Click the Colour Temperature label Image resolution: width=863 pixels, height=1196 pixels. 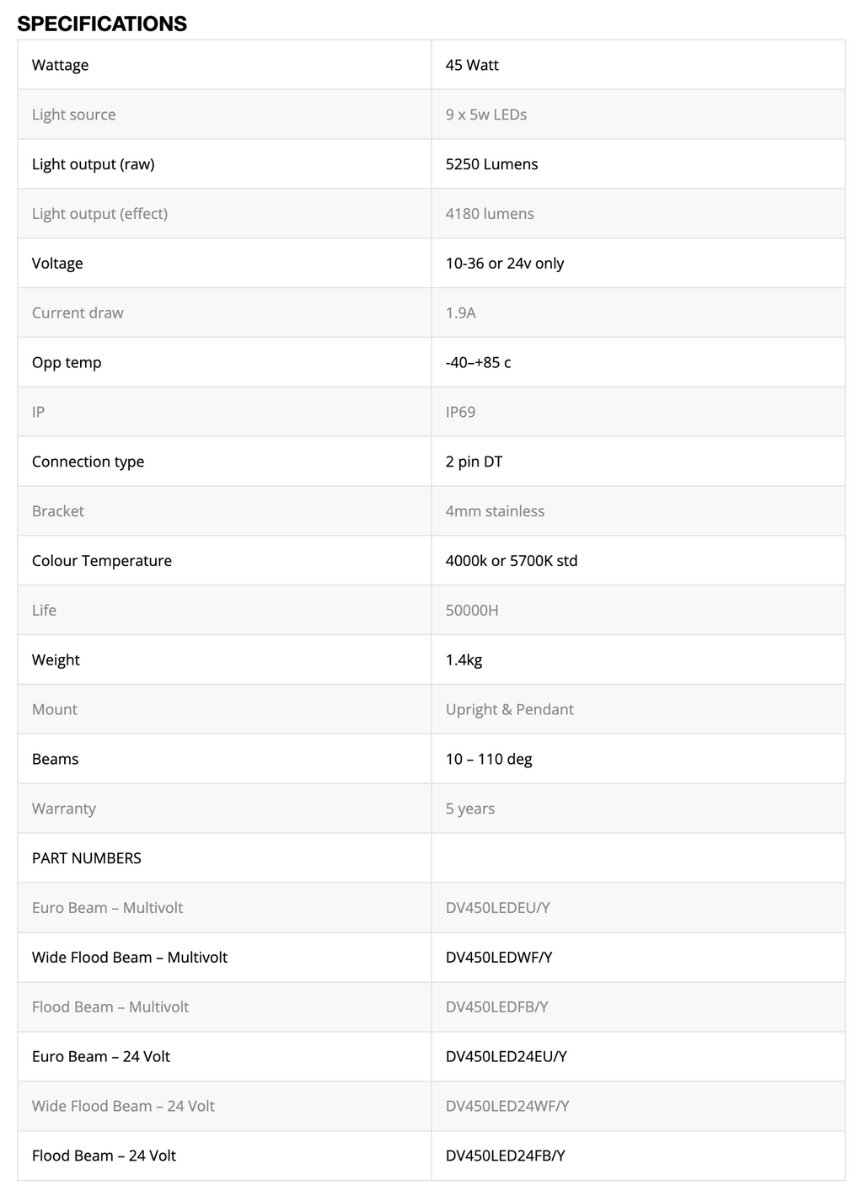[x=102, y=561]
